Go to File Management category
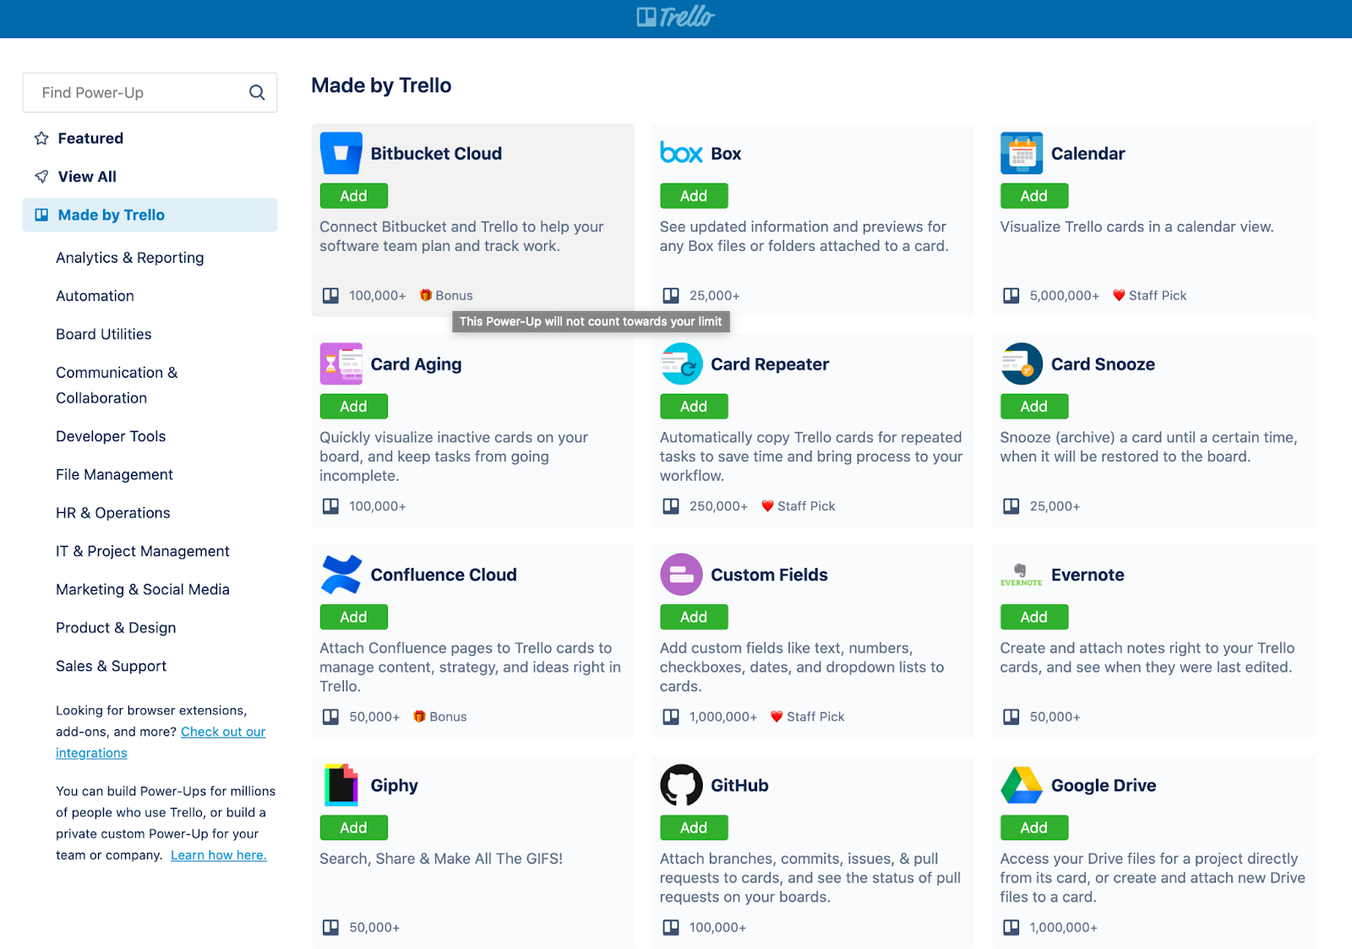The width and height of the screenshot is (1352, 949). coord(114,475)
